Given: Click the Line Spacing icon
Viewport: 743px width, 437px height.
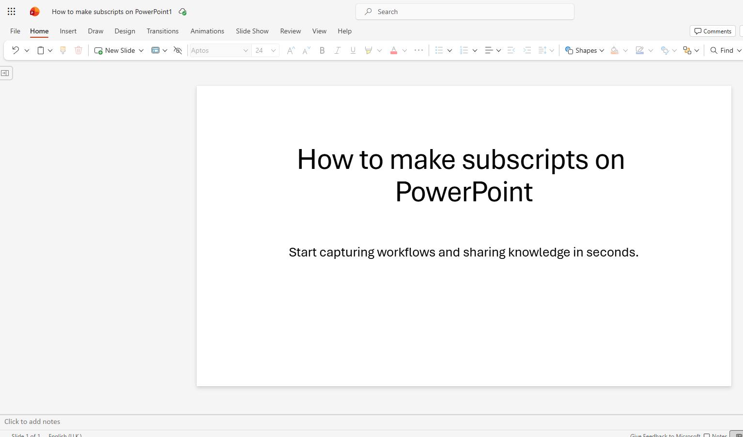Looking at the screenshot, I should tap(542, 50).
